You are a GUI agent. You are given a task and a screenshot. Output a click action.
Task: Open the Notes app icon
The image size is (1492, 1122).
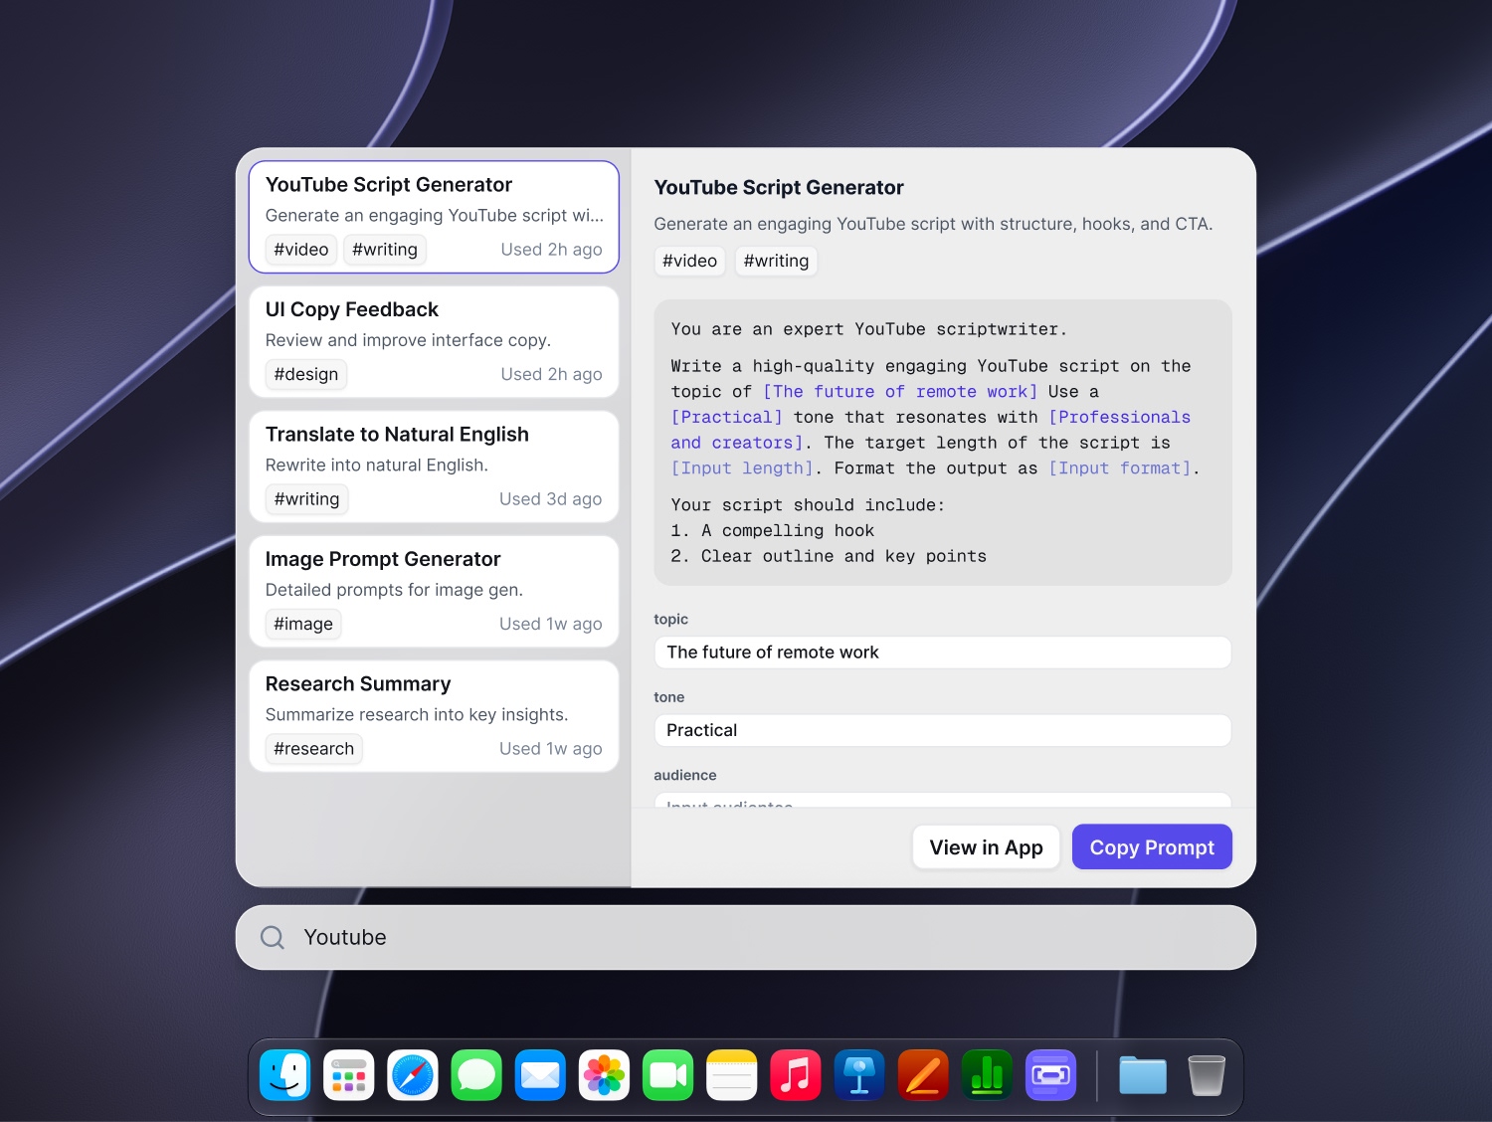point(732,1075)
